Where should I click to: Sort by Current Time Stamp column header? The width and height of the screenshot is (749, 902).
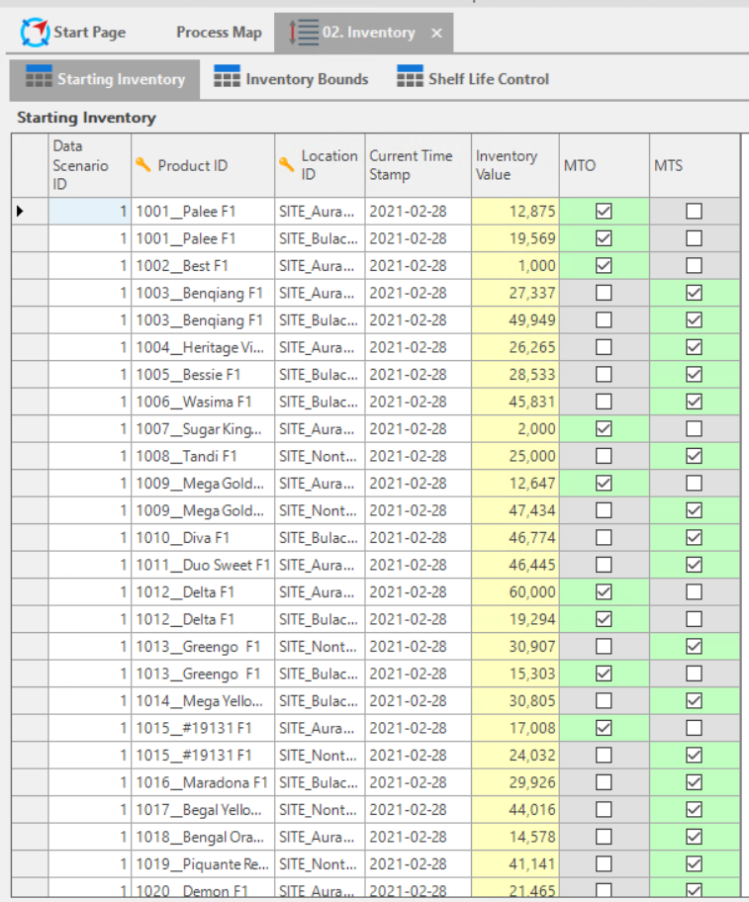coord(419,165)
